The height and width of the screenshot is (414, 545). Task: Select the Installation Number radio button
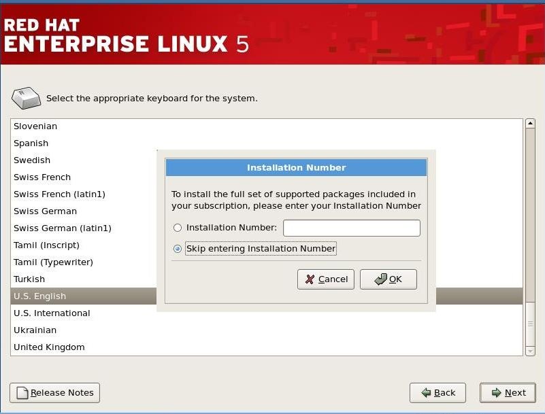[178, 228]
